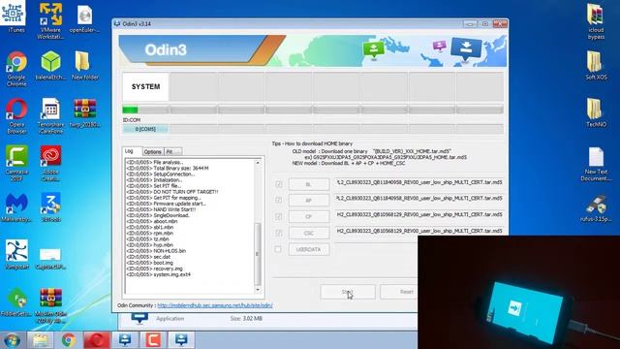This screenshot has width=620, height=349.
Task: Open the Odin Community hyperlink
Action: click(x=215, y=305)
